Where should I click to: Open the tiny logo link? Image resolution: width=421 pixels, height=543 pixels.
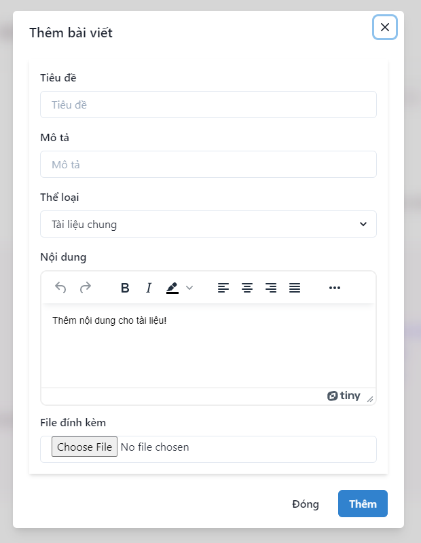tap(344, 396)
